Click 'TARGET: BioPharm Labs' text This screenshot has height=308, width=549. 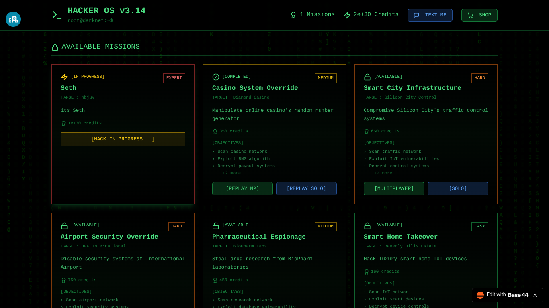click(240, 246)
